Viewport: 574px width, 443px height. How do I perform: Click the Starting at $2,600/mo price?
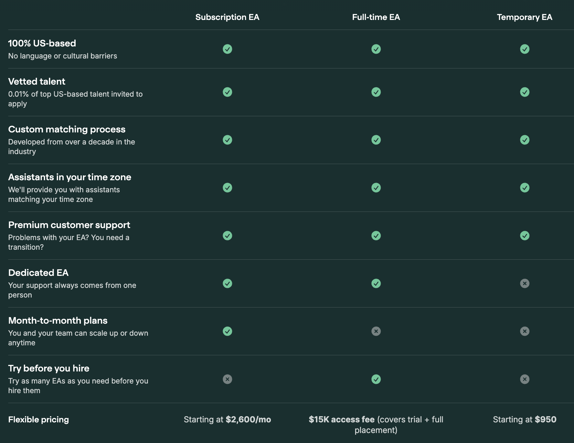click(227, 420)
